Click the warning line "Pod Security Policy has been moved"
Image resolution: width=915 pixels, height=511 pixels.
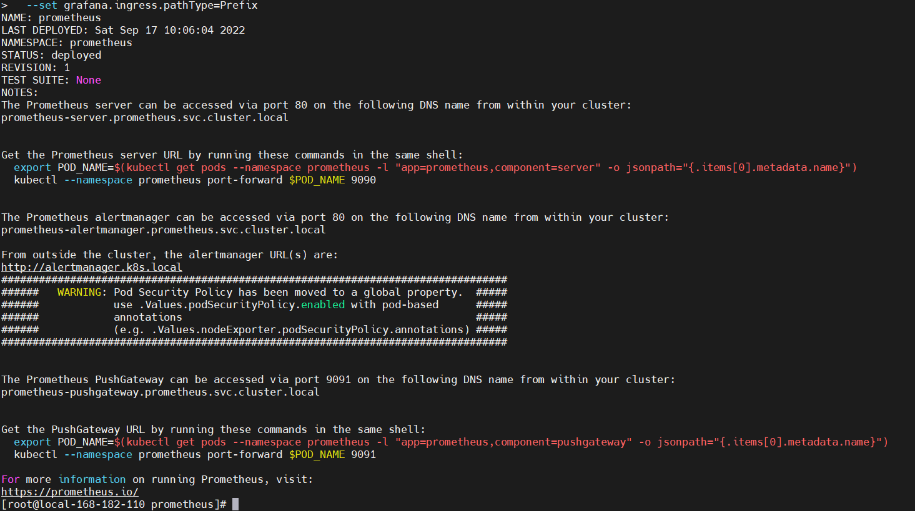(289, 292)
